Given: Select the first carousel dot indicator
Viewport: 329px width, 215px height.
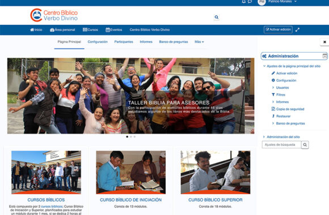Looking at the screenshot, I should 127,137.
